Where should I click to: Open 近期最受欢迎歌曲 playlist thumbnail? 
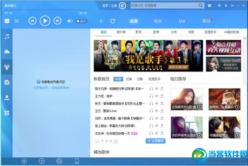(187, 99)
